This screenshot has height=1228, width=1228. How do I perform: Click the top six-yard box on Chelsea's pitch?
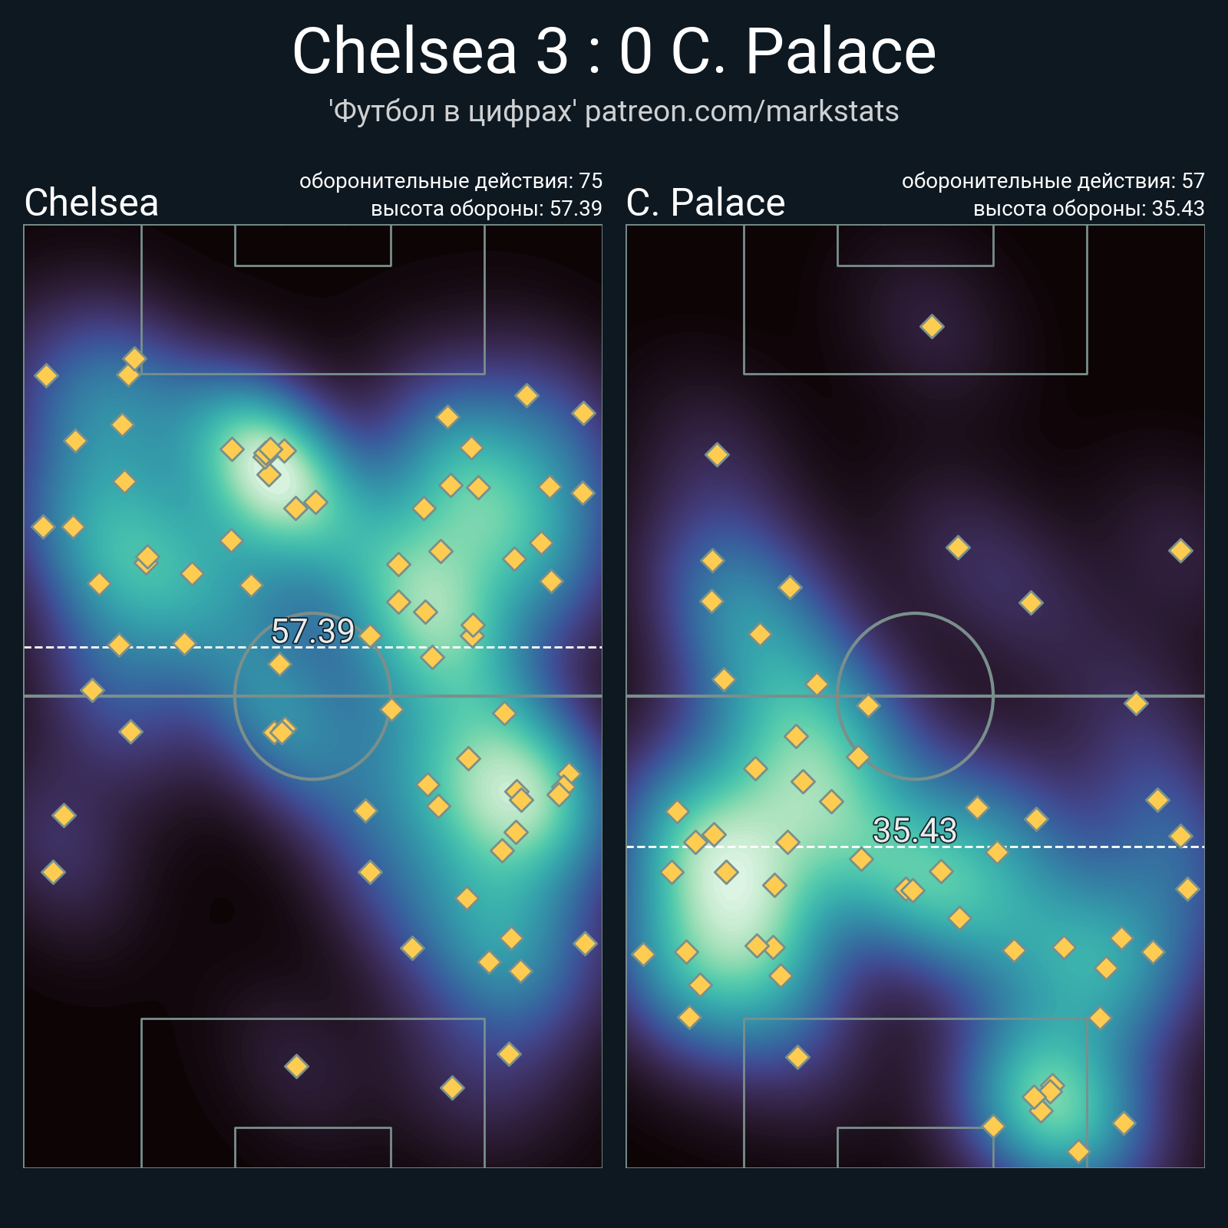[x=312, y=246]
